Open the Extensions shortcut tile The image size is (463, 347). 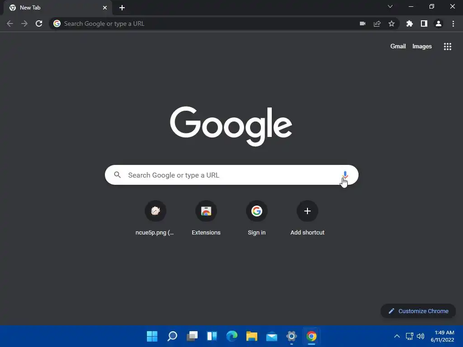click(206, 218)
